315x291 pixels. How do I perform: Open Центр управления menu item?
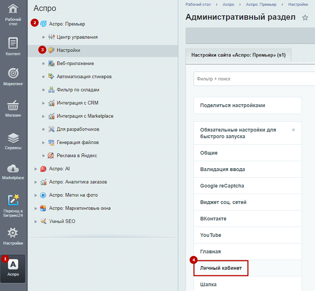click(x=77, y=37)
